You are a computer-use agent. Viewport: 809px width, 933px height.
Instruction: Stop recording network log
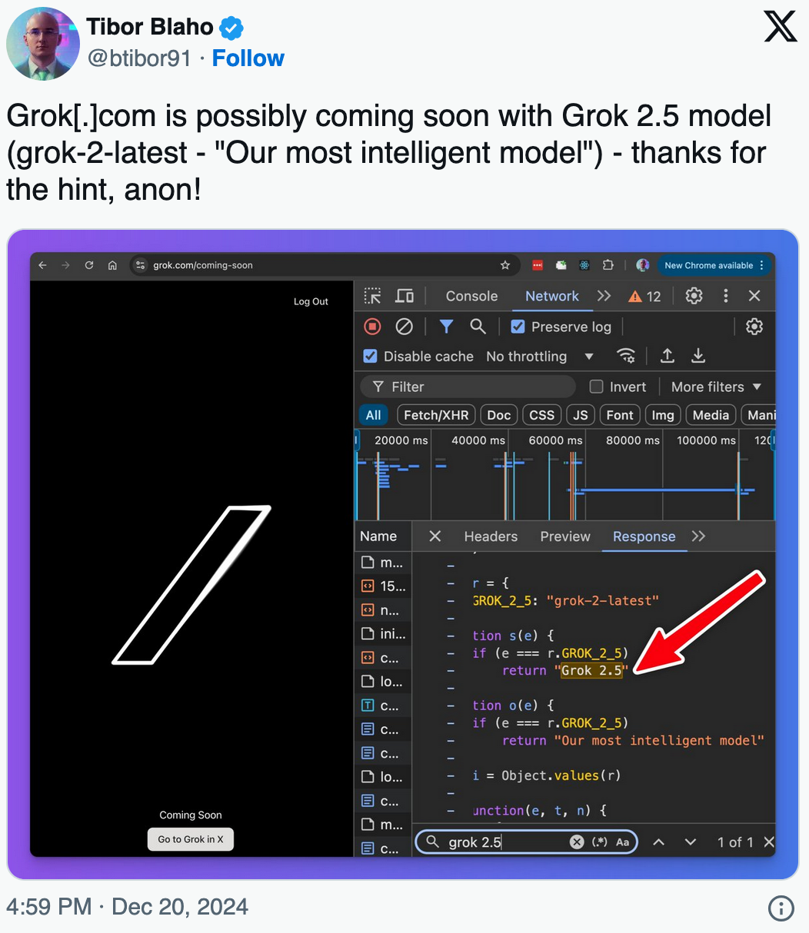point(373,327)
